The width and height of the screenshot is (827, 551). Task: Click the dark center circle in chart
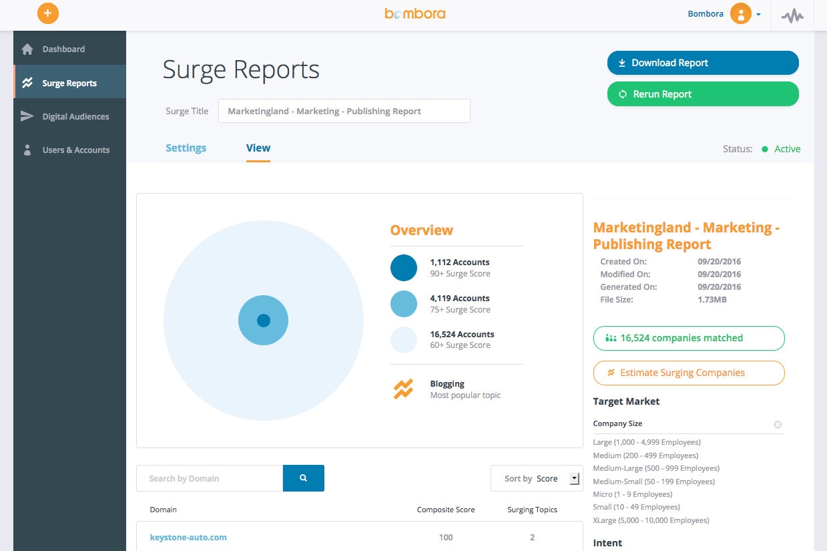point(263,321)
